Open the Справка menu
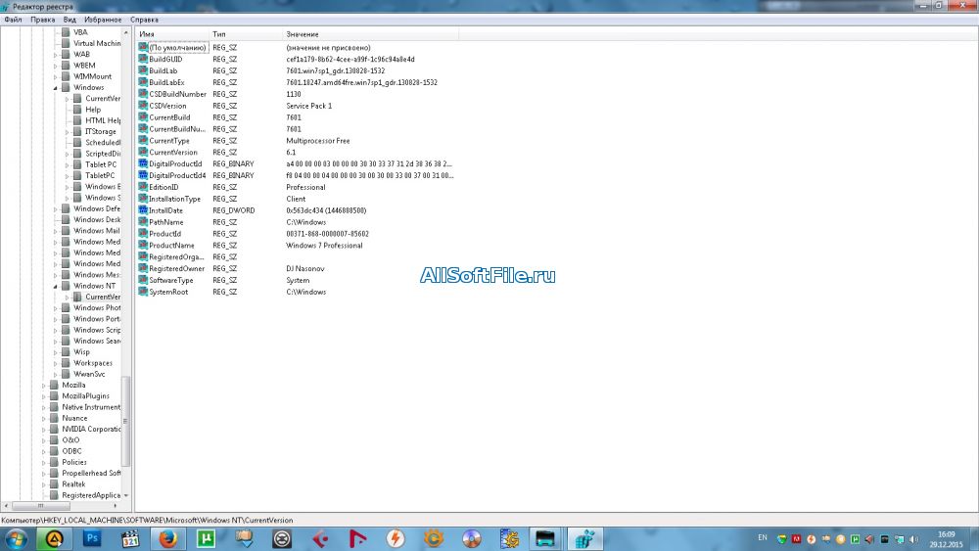Viewport: 979px width, 551px height. point(144,20)
